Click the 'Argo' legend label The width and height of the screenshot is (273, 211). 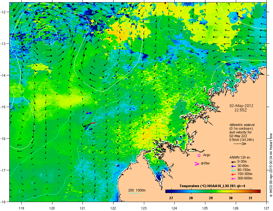tap(207, 155)
